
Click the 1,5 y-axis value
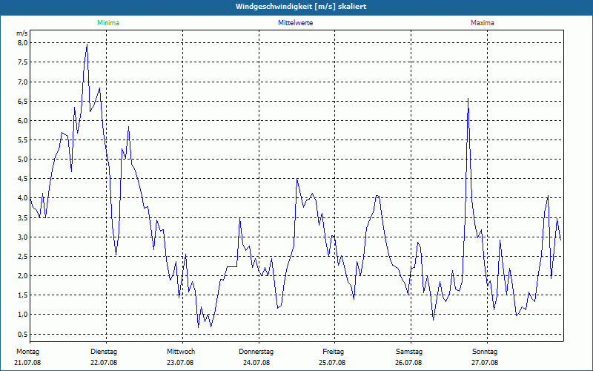(x=23, y=295)
